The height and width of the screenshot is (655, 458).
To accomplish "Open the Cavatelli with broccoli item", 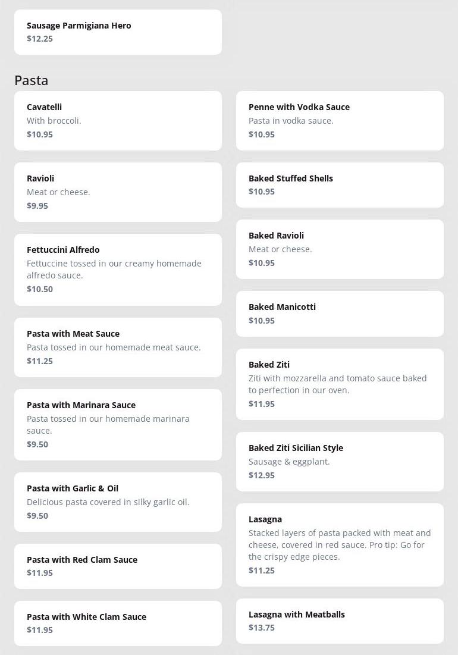I will point(118,121).
